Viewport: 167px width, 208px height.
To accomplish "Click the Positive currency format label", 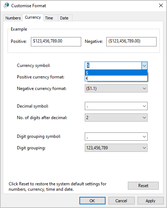I will [x=41, y=77].
